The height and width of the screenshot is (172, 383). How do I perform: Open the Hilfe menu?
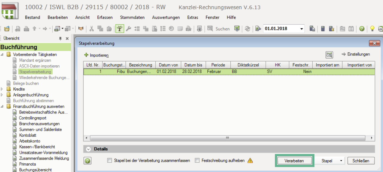click(231, 17)
